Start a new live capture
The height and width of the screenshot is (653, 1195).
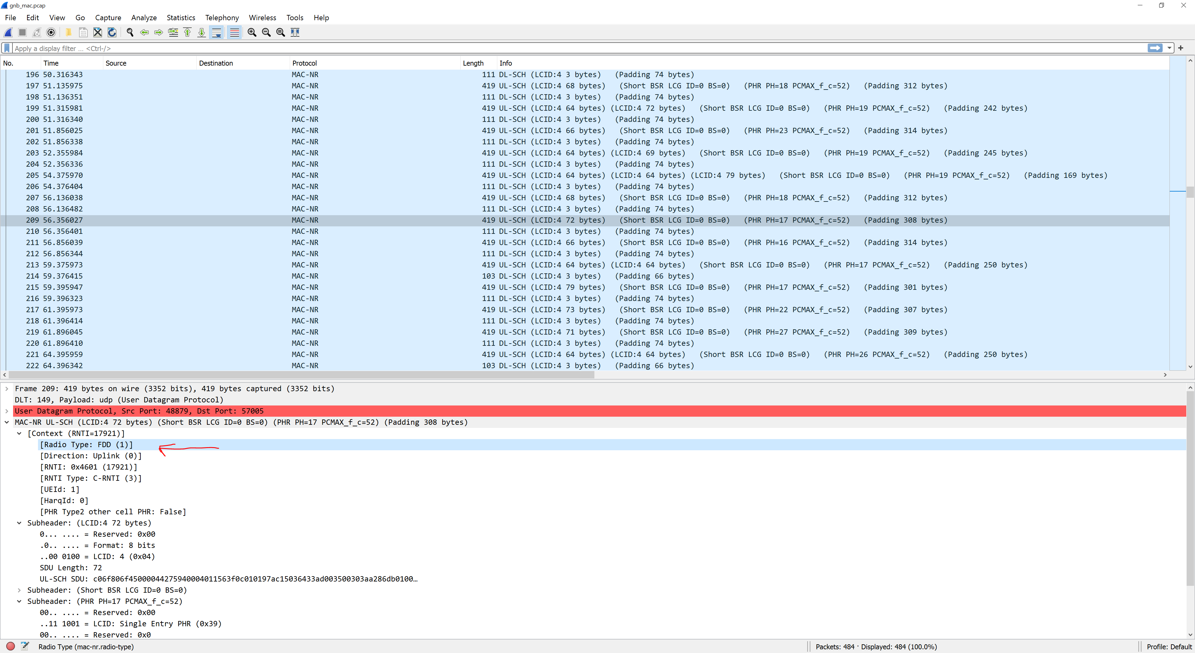8,32
